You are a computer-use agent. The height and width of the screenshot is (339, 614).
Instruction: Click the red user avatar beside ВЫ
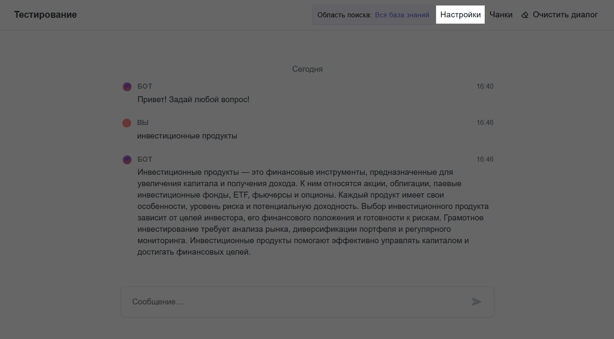pos(127,123)
